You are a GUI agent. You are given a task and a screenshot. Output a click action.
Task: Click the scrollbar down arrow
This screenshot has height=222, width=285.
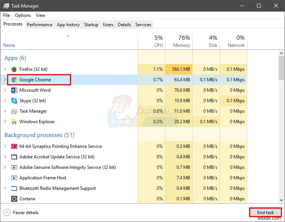coord(281,200)
